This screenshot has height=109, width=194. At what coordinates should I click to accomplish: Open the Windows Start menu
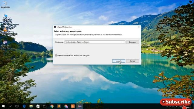pos(3,106)
